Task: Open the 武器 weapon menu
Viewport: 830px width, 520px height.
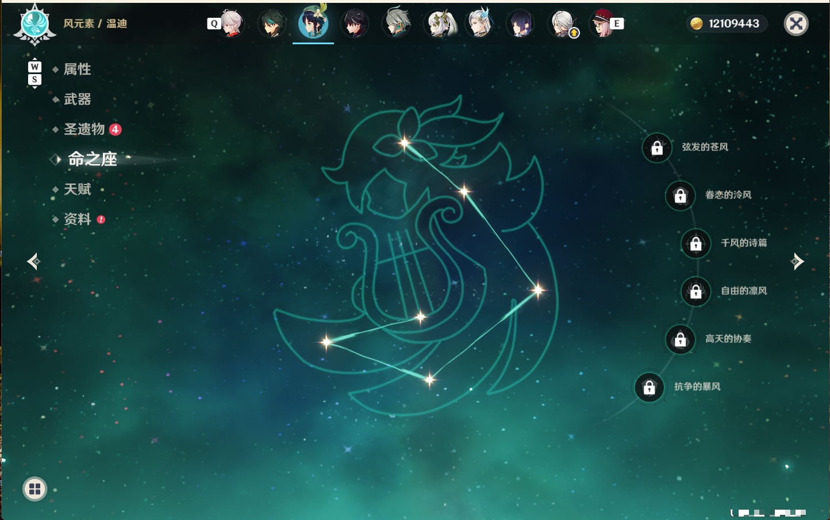Action: pyautogui.click(x=77, y=99)
